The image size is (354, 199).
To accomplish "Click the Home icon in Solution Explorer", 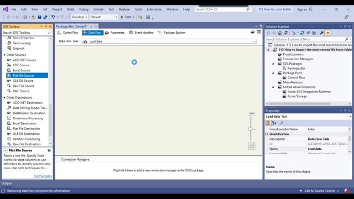I will tap(280, 33).
